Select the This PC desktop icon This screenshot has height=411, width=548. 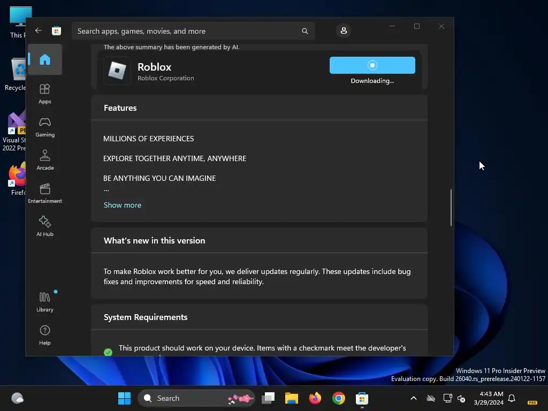point(18,22)
